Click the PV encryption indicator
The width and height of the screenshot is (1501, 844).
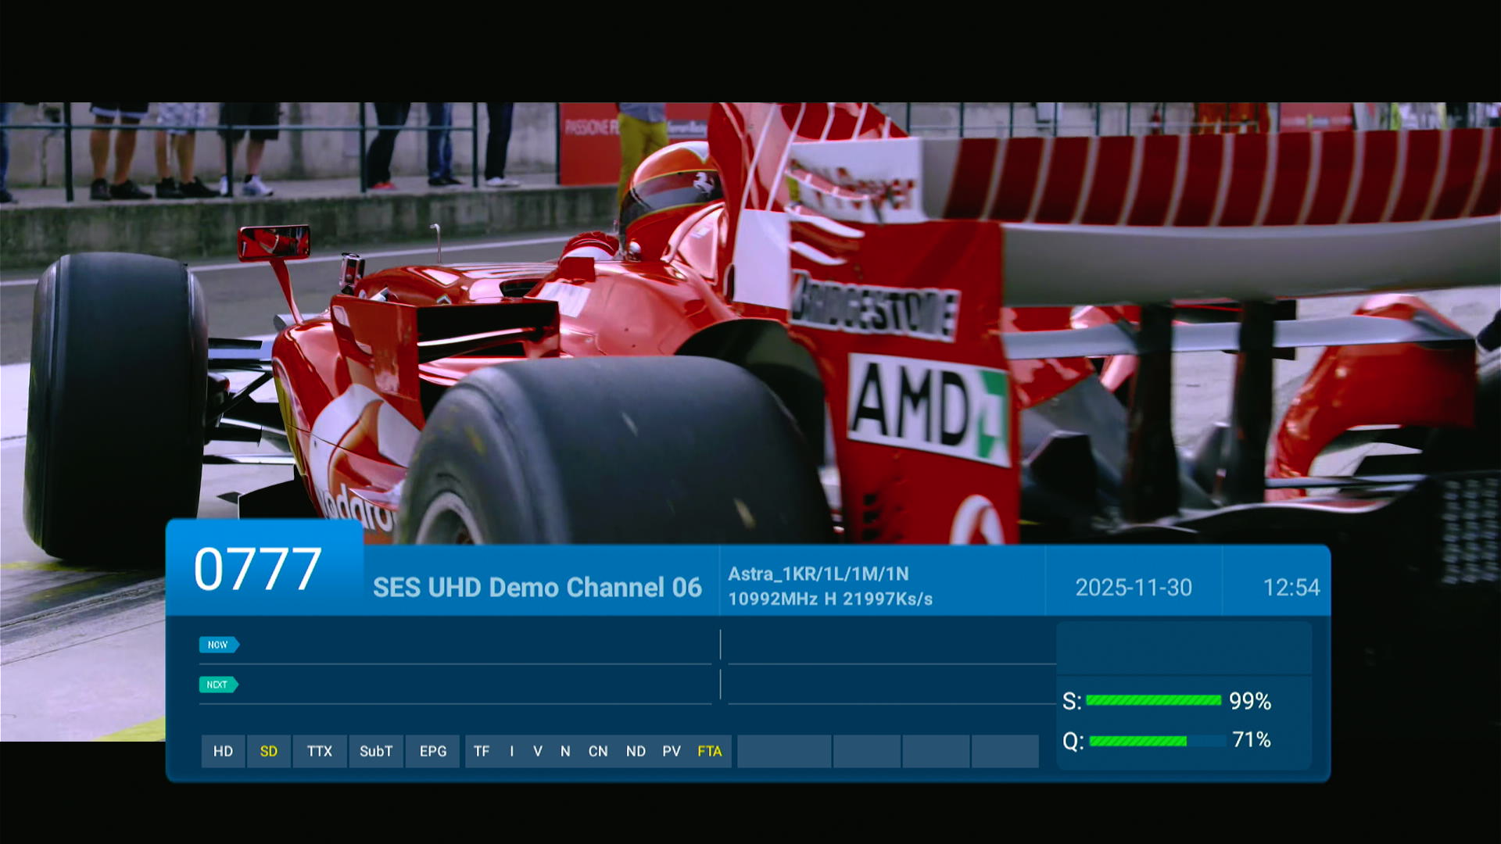pyautogui.click(x=671, y=751)
